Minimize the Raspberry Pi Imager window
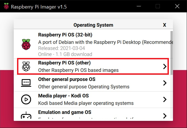 pyautogui.click(x=139, y=6)
